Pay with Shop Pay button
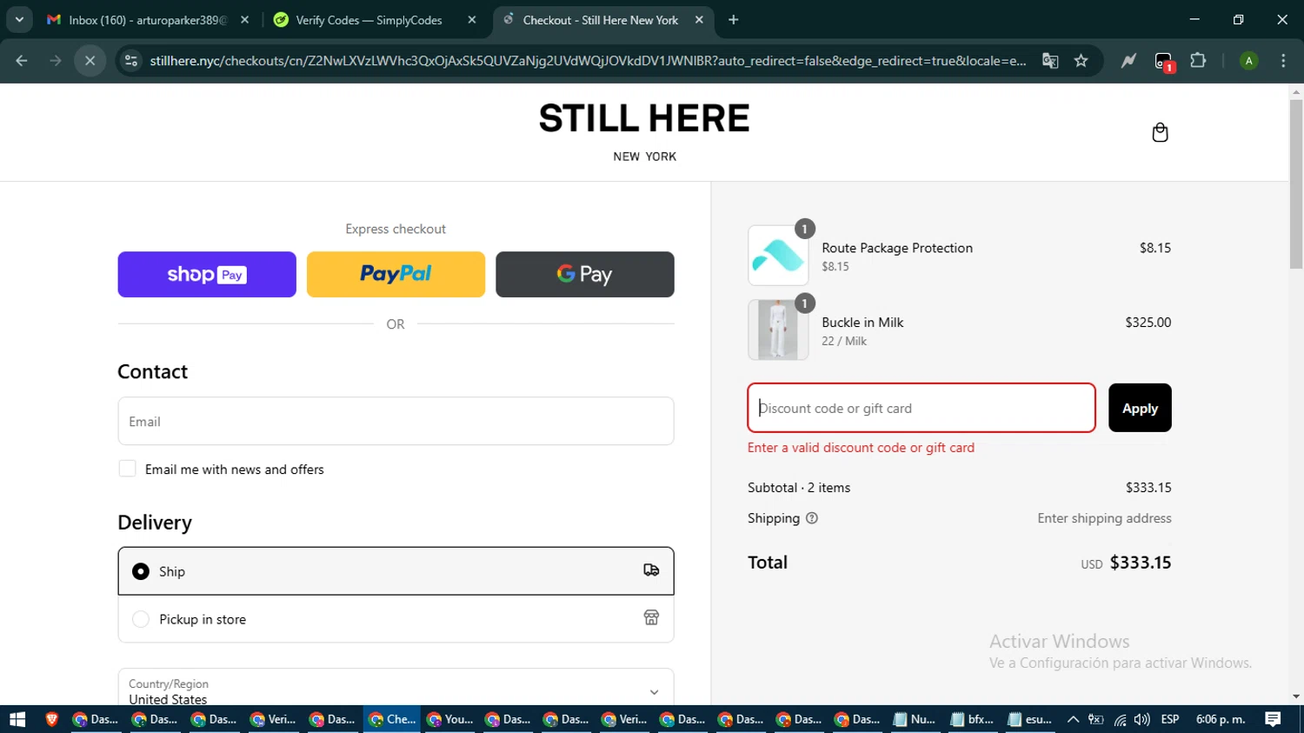 tap(207, 274)
